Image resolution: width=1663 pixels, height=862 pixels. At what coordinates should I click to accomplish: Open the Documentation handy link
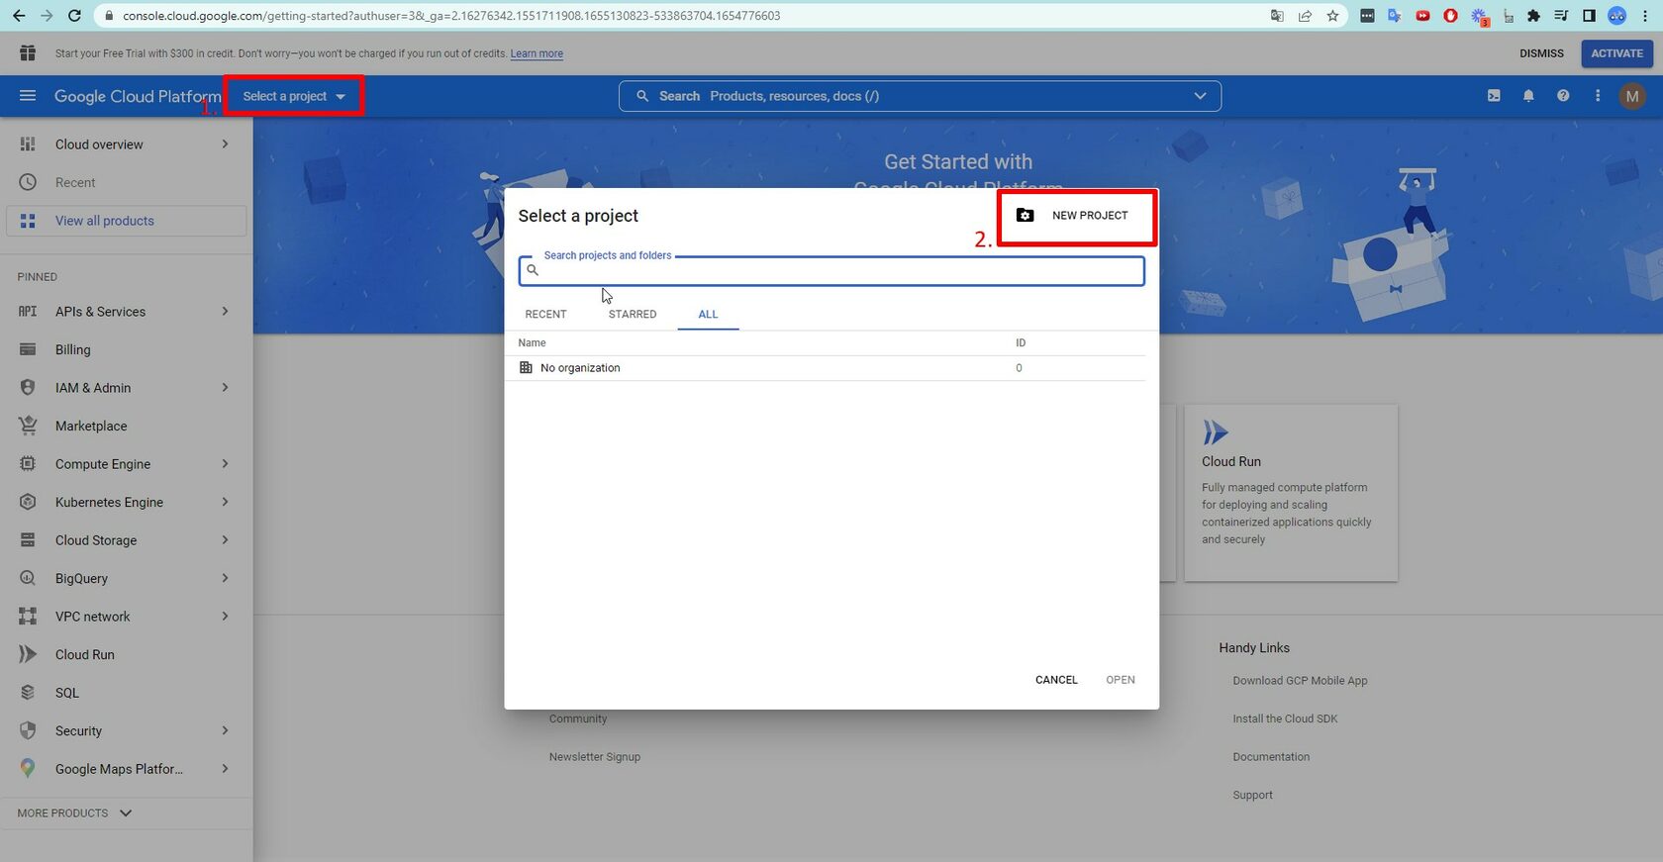point(1271,757)
